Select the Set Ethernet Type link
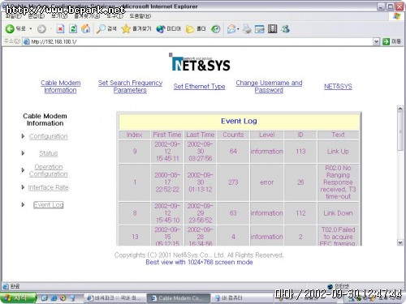Image resolution: width=406 pixels, height=304 pixels. (x=199, y=87)
